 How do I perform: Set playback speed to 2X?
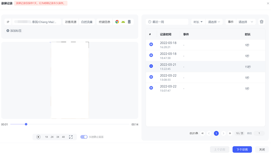[x=52, y=137]
